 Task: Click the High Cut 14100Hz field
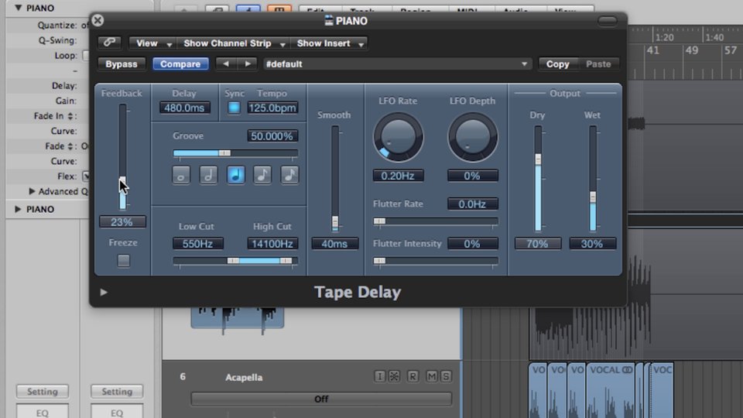point(272,244)
